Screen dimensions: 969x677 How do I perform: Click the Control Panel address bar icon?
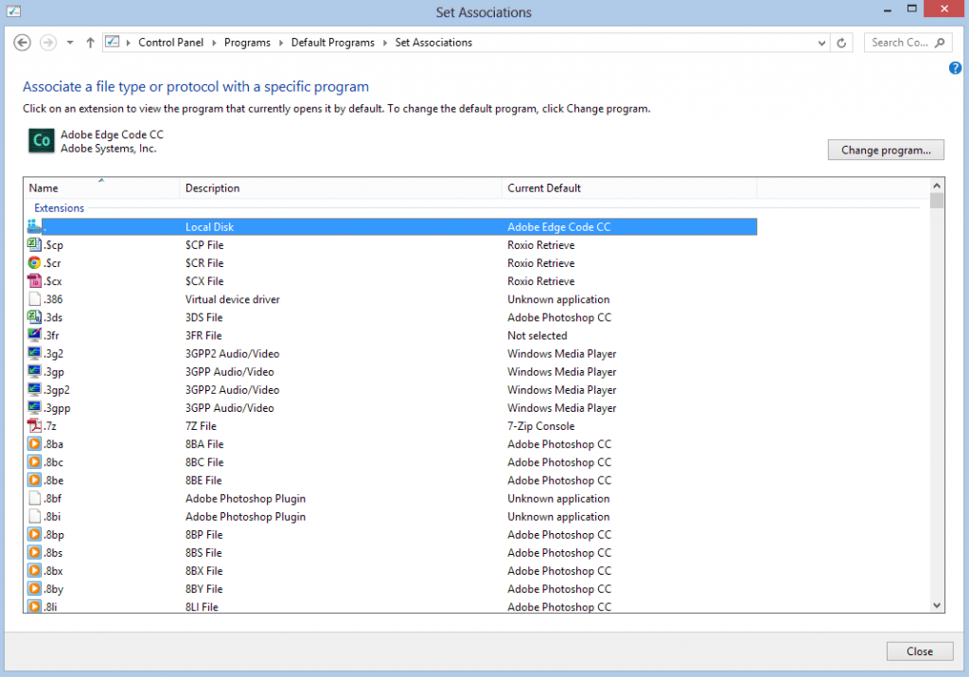coord(112,42)
